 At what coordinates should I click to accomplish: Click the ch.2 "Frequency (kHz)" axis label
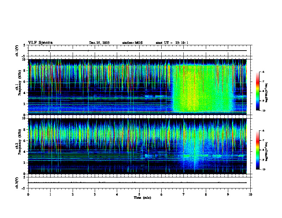20,142
